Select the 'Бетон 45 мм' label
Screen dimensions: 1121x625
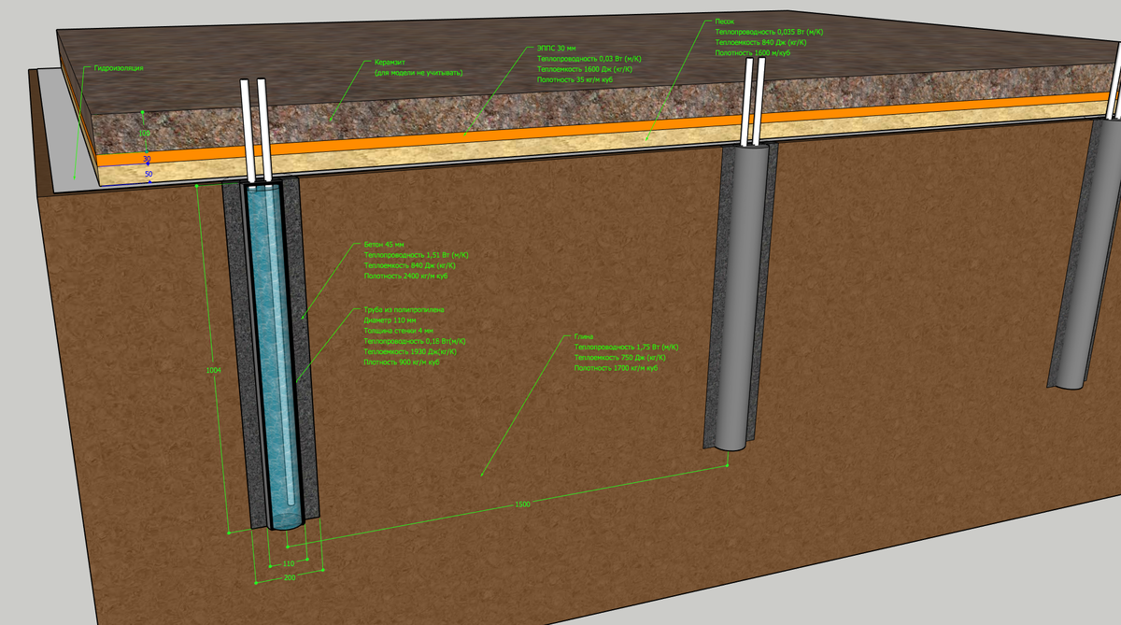384,245
